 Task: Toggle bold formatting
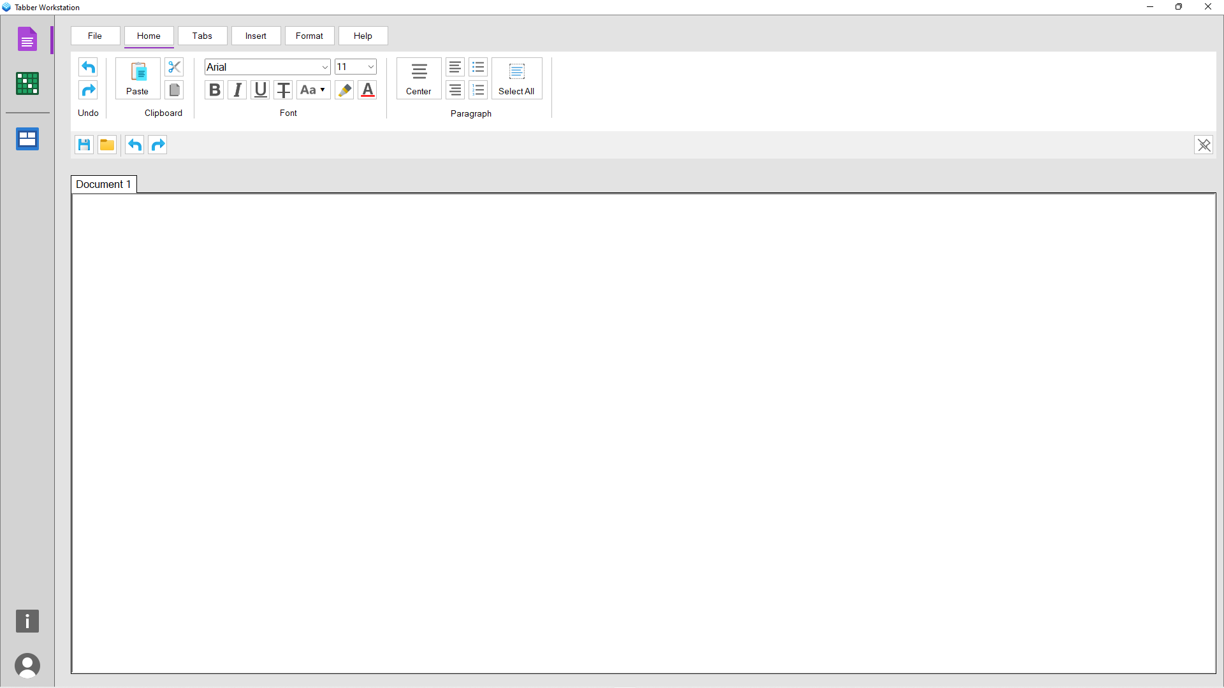[214, 90]
